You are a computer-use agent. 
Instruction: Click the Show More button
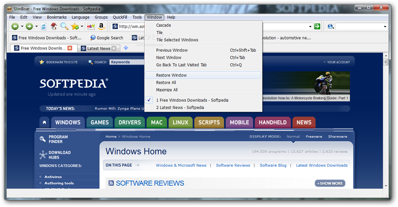tap(330, 183)
